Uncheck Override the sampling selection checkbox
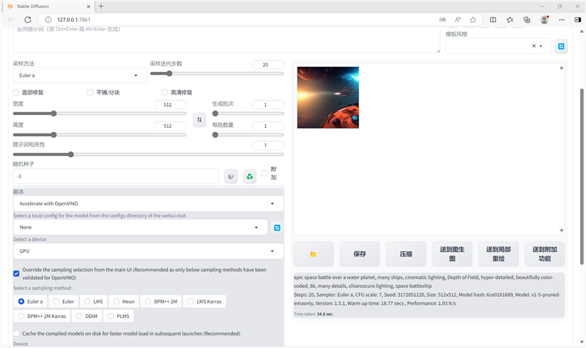 tap(16, 273)
